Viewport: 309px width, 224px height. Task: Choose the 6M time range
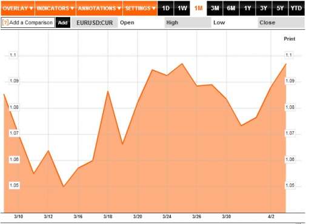pyautogui.click(x=231, y=8)
